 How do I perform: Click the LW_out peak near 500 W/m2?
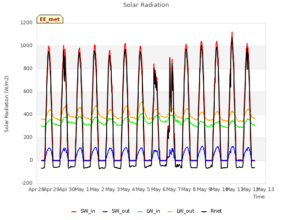pos(141,102)
